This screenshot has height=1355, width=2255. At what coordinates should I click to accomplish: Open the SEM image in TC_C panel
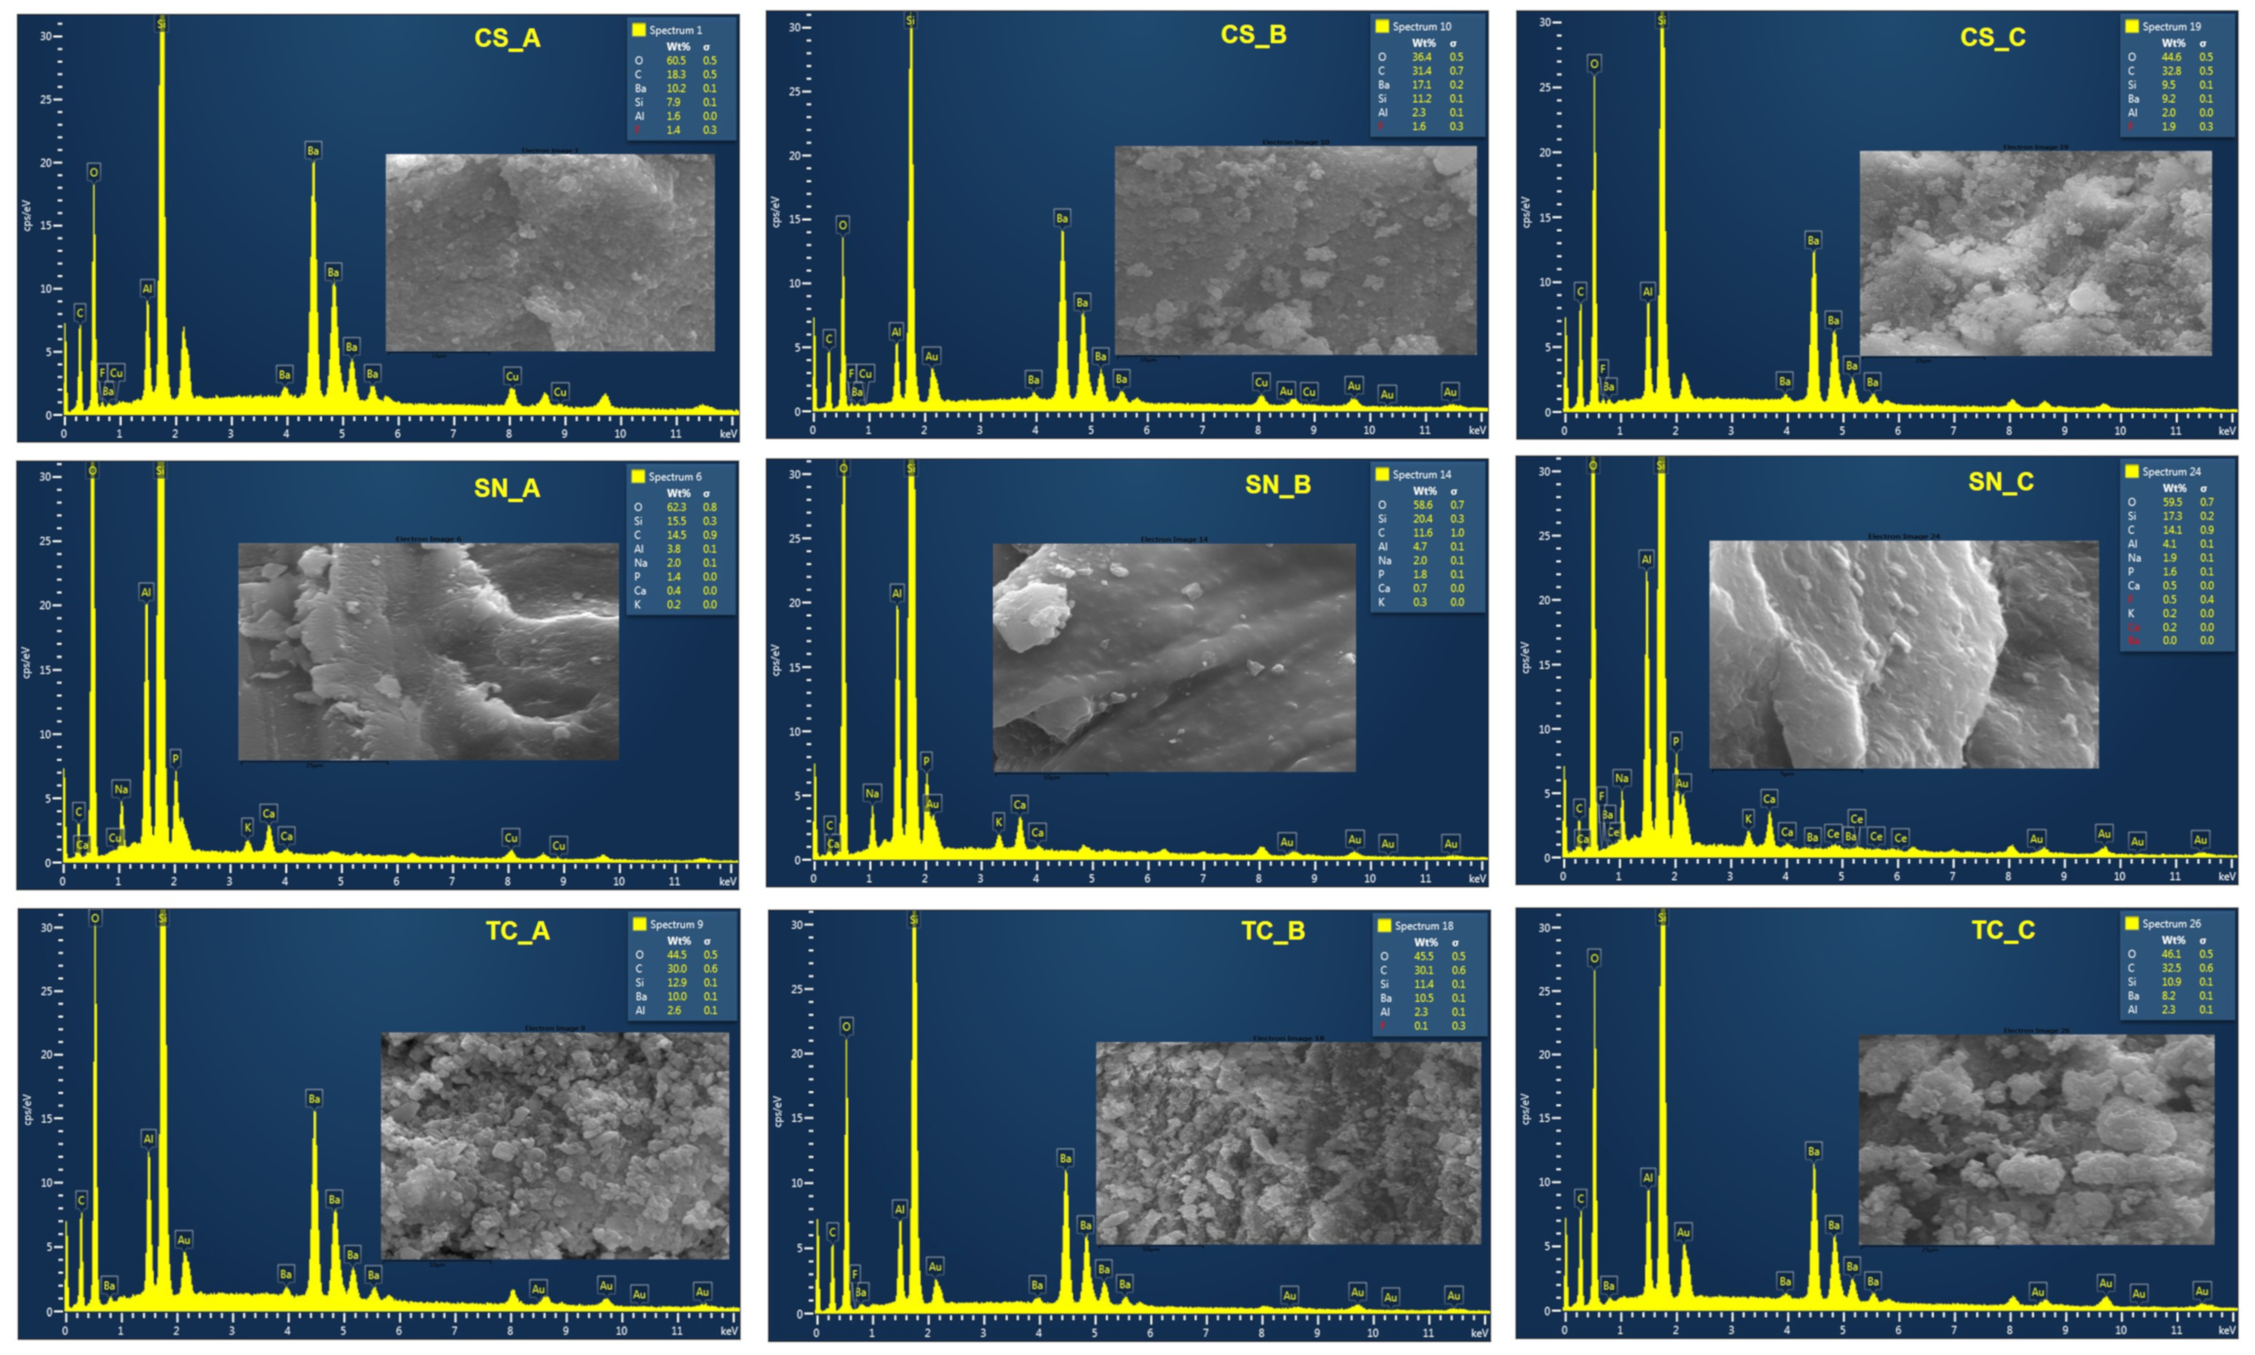(2036, 1138)
